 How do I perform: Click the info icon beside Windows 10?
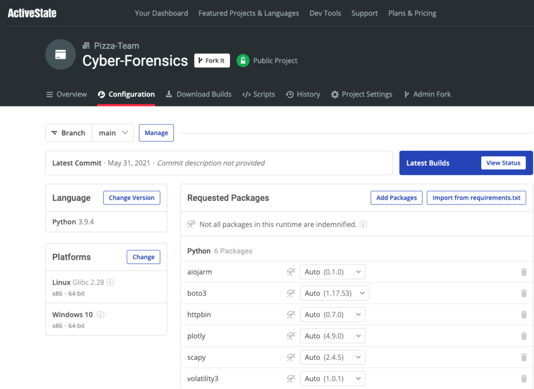click(x=100, y=314)
